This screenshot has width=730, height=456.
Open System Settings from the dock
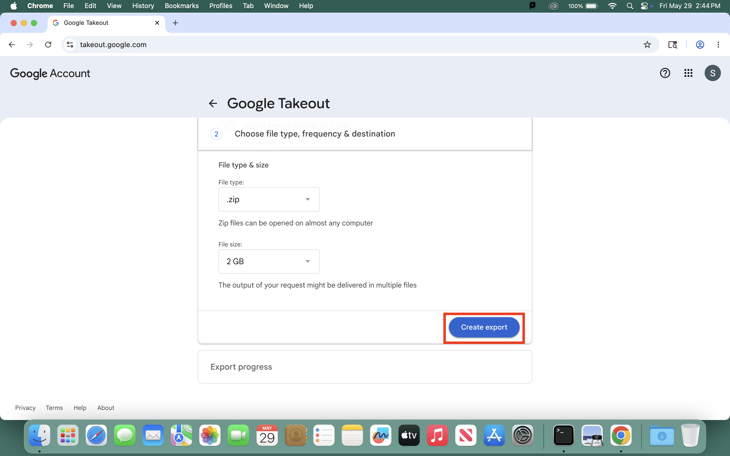(x=523, y=435)
